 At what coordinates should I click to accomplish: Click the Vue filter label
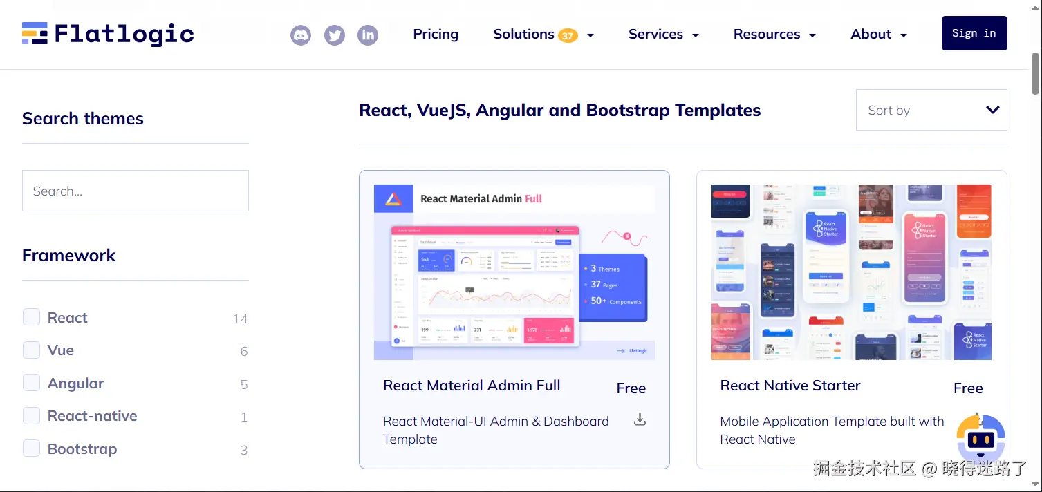[61, 350]
